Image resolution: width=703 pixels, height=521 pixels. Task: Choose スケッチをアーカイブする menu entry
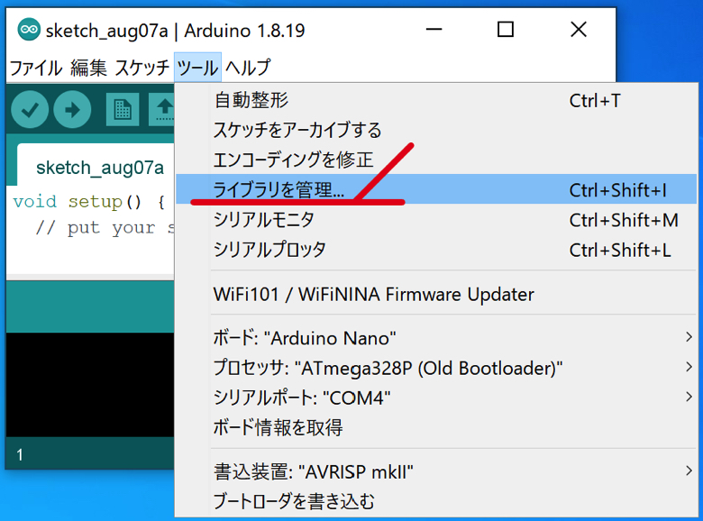[436, 130]
